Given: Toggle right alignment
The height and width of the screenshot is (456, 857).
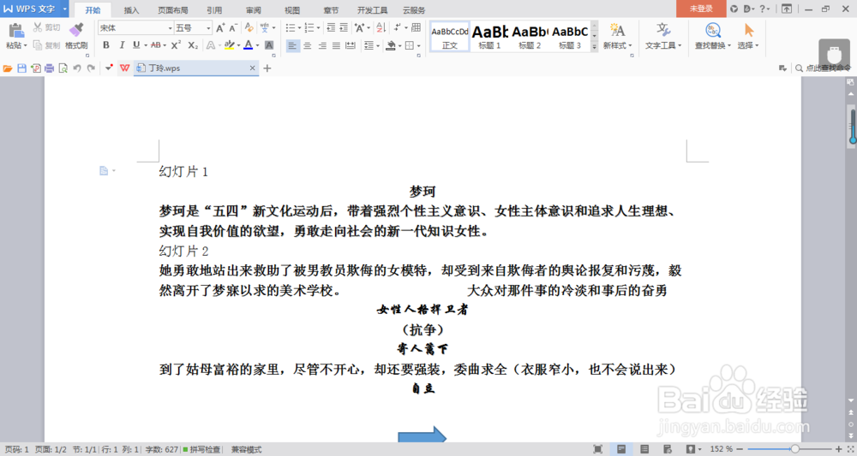Looking at the screenshot, I should 322,46.
